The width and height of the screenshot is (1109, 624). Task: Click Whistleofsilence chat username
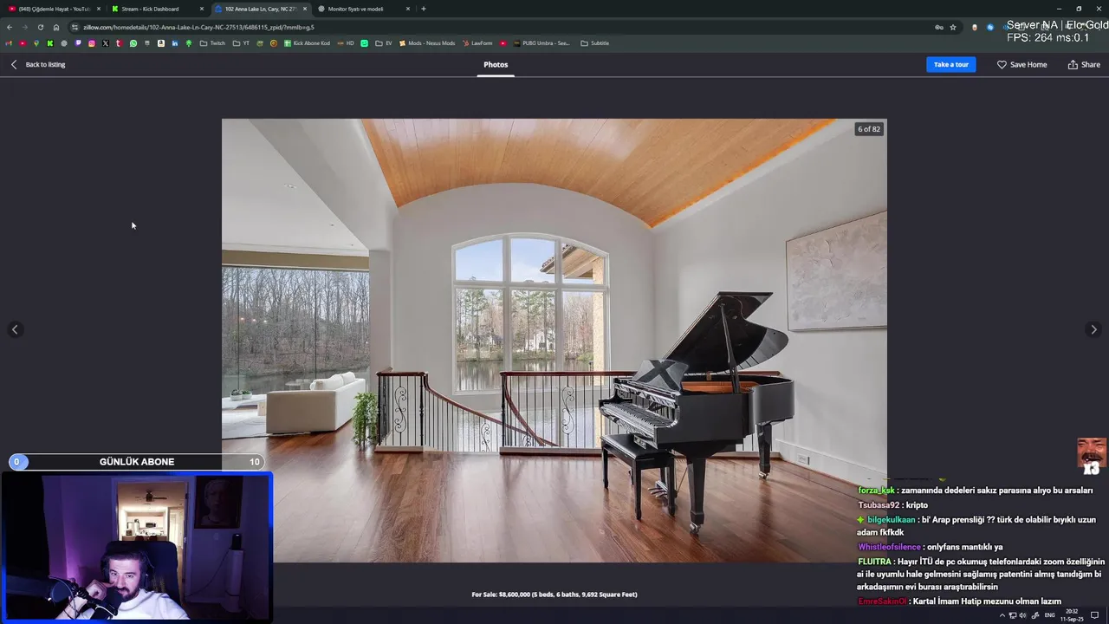click(889, 547)
